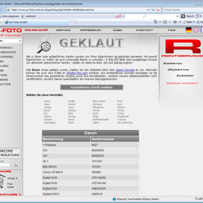Viewport: 203px width, 203px height.
Task: Click into the browser URL address field
Action: (77, 10)
